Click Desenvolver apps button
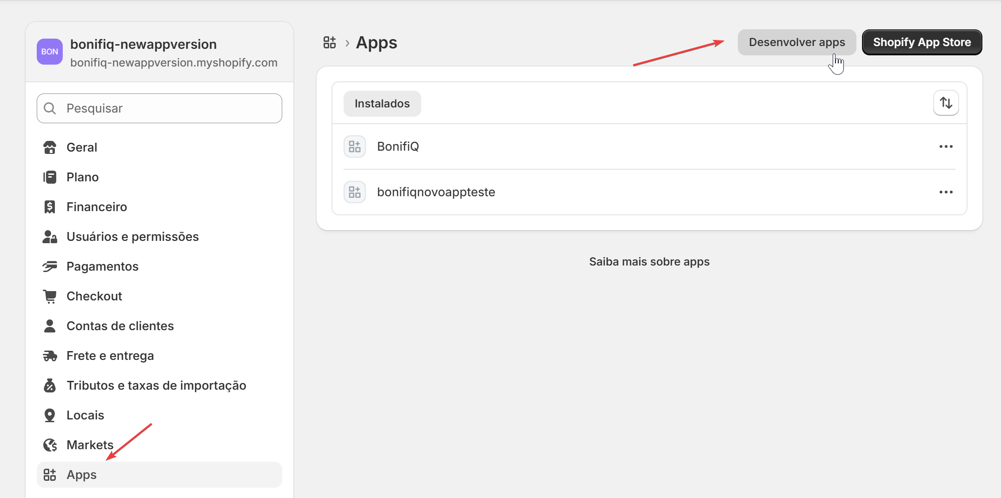This screenshot has height=498, width=1001. [x=797, y=42]
